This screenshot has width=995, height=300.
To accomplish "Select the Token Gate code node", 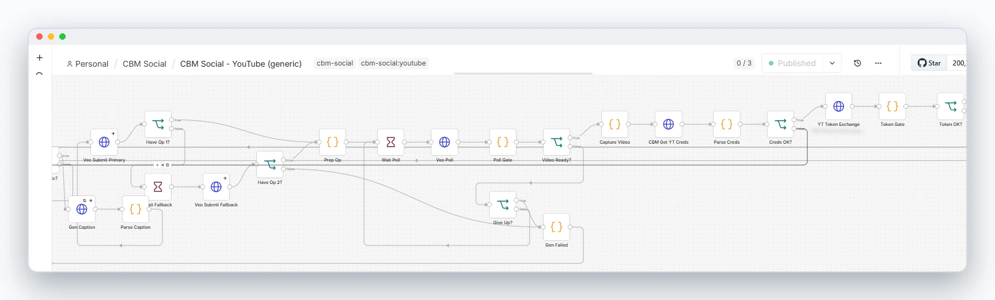I will pyautogui.click(x=892, y=106).
